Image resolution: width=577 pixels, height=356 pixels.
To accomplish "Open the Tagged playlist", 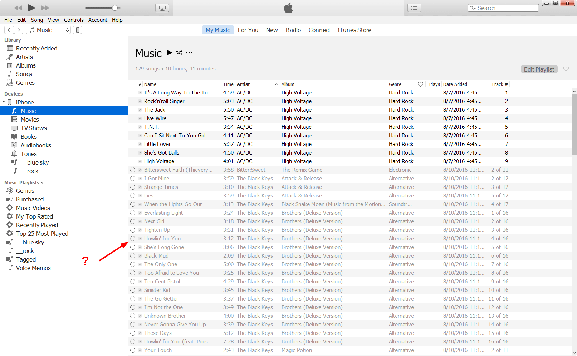I will [26, 259].
